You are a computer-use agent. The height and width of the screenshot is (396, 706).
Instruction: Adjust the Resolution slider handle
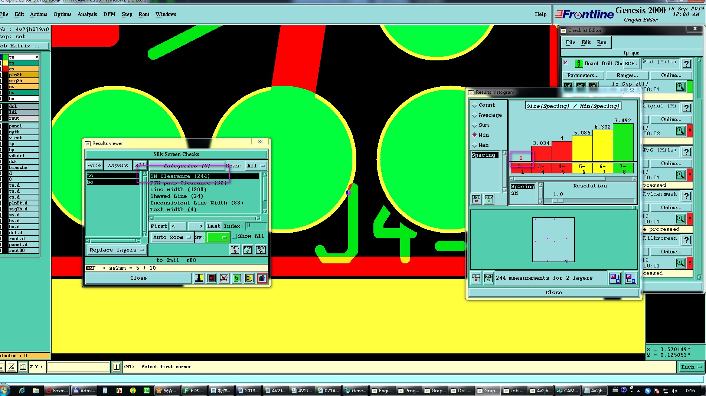coord(558,200)
